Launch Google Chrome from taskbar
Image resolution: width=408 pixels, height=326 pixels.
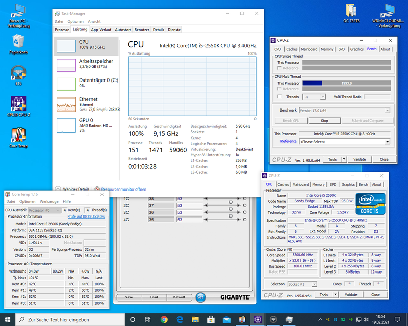[x=164, y=319]
